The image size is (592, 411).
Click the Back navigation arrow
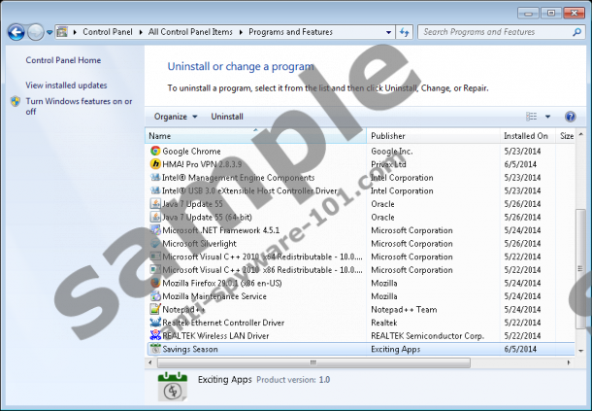click(x=16, y=32)
